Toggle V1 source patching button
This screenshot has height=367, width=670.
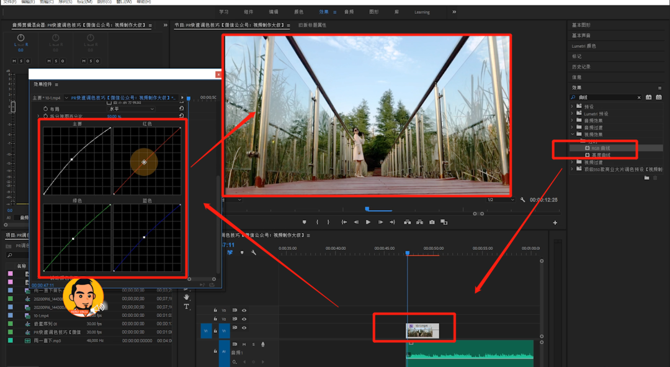206,331
